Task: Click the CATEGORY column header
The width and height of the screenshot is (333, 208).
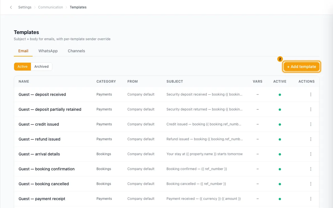Action: pyautogui.click(x=106, y=82)
